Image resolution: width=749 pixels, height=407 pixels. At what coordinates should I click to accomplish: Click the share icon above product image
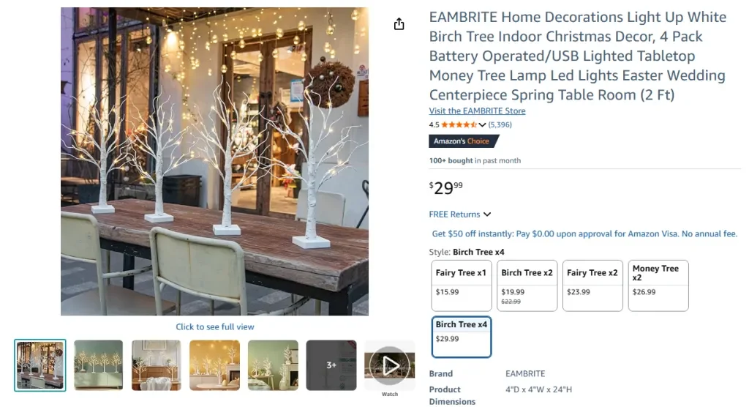pos(399,24)
